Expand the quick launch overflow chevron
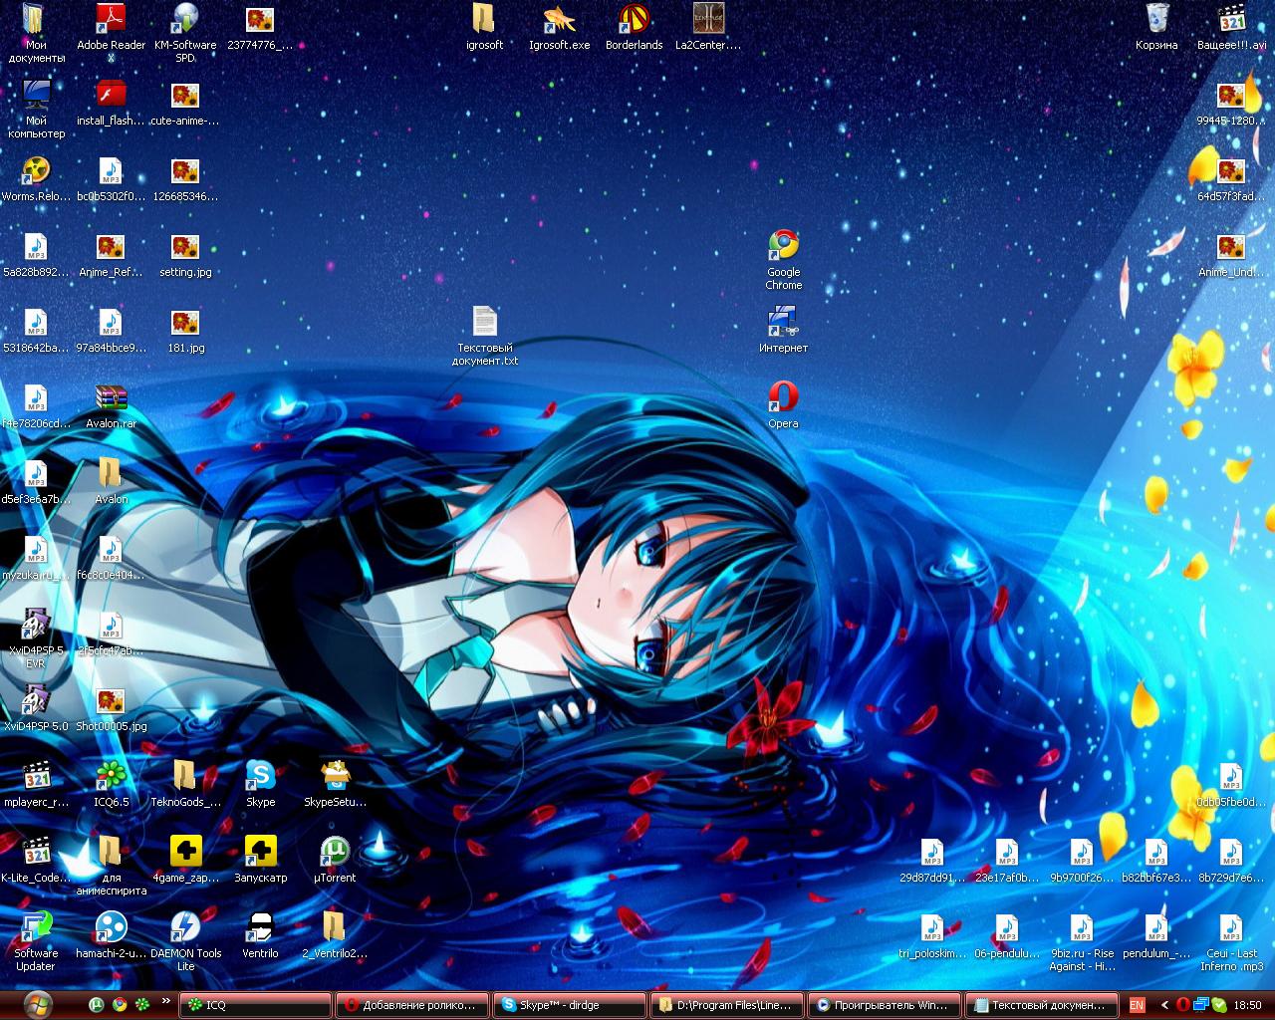The image size is (1275, 1020). pyautogui.click(x=165, y=1002)
